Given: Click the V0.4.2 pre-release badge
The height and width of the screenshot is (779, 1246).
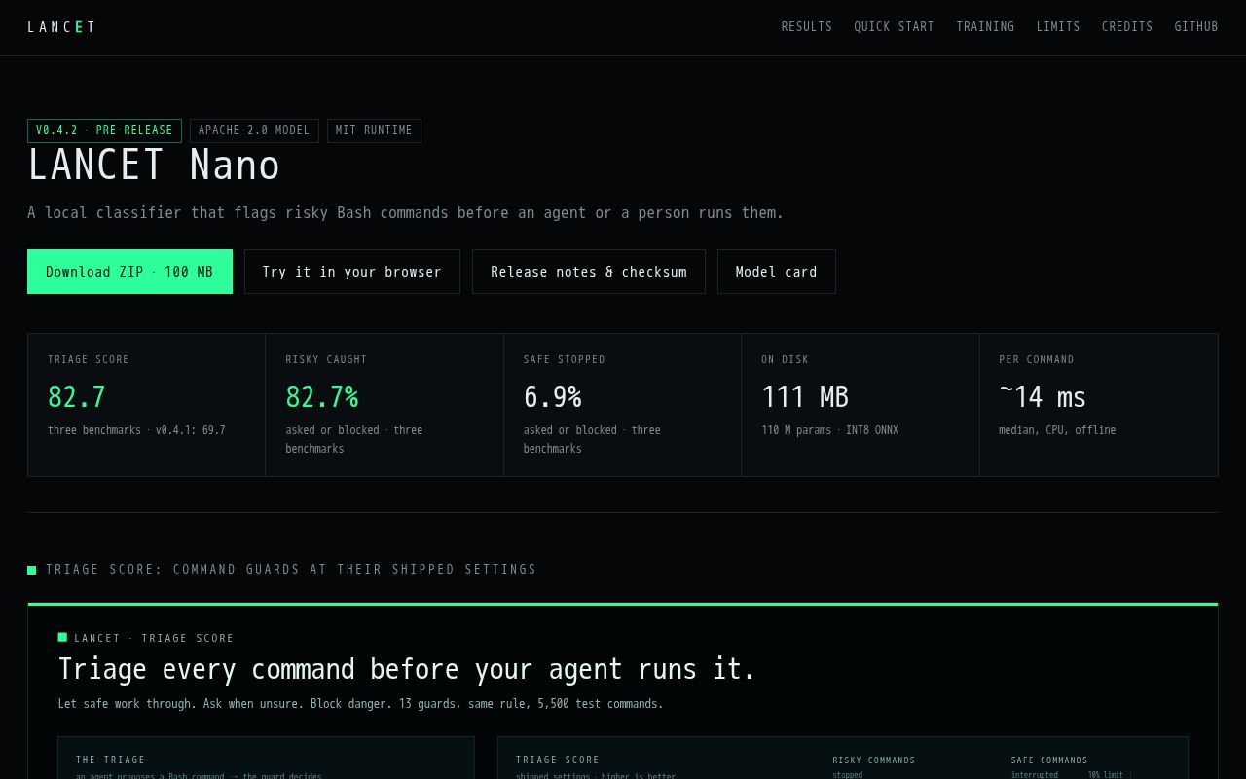Looking at the screenshot, I should [104, 130].
